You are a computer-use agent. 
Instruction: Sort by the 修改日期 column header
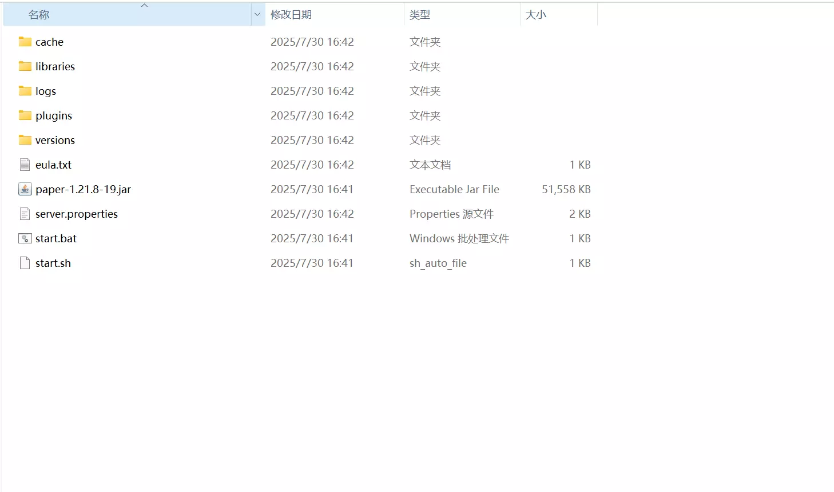[335, 14]
